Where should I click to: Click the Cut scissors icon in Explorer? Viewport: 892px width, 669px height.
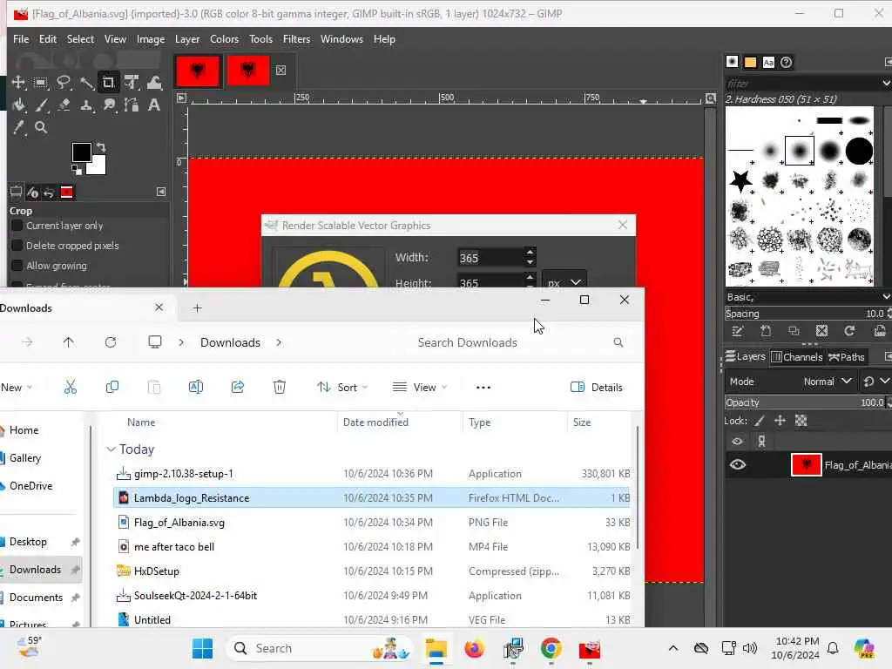tap(70, 388)
